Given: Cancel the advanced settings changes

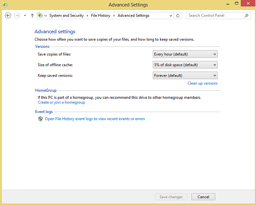Looking at the screenshot, I should coord(203,197).
